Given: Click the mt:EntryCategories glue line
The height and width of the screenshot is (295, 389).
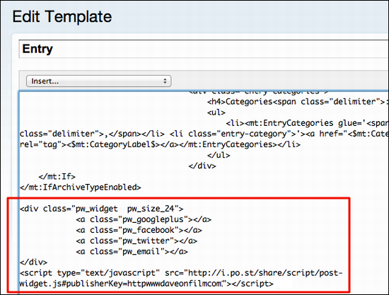Looking at the screenshot, I should click(307, 123).
